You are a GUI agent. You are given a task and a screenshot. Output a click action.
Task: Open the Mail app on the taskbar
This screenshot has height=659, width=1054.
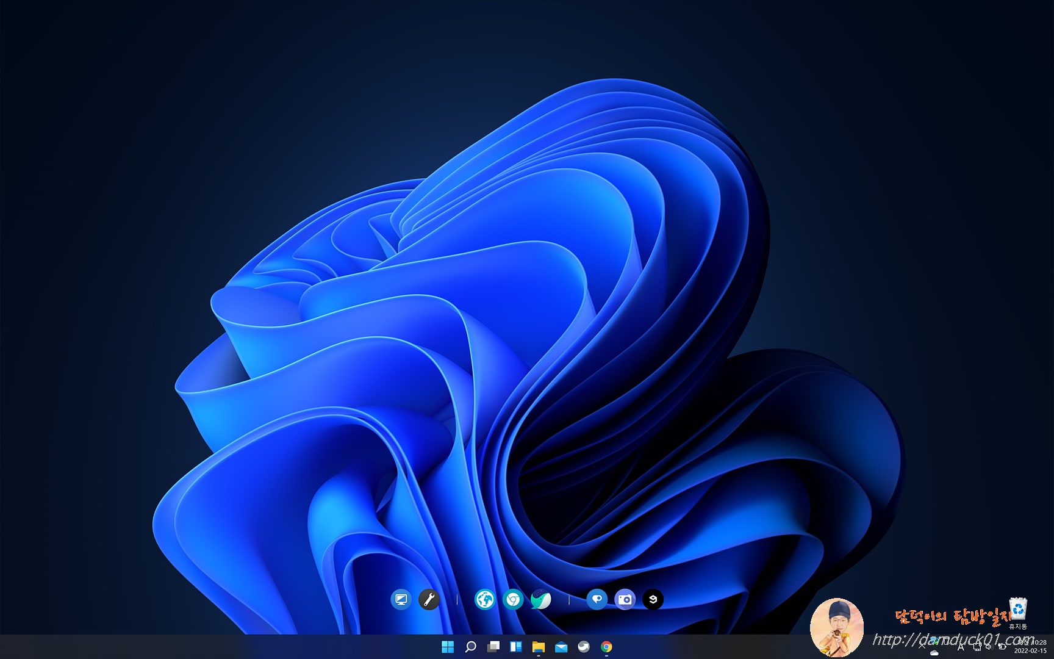561,647
